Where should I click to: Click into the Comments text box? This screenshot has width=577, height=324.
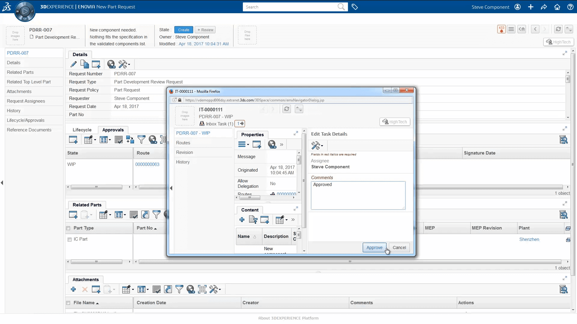point(358,196)
